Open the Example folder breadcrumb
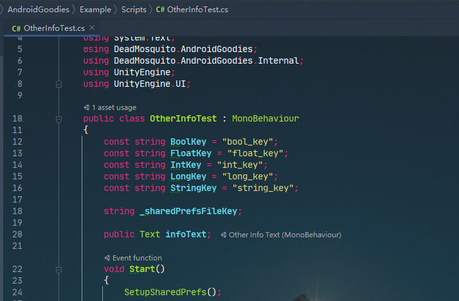The height and width of the screenshot is (301, 459). [x=95, y=10]
